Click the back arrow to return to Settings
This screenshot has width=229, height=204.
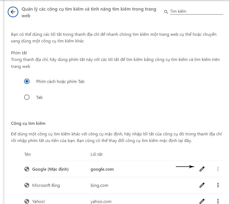pos(12,12)
